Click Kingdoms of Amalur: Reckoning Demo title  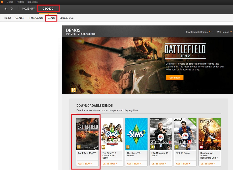coord(209,155)
